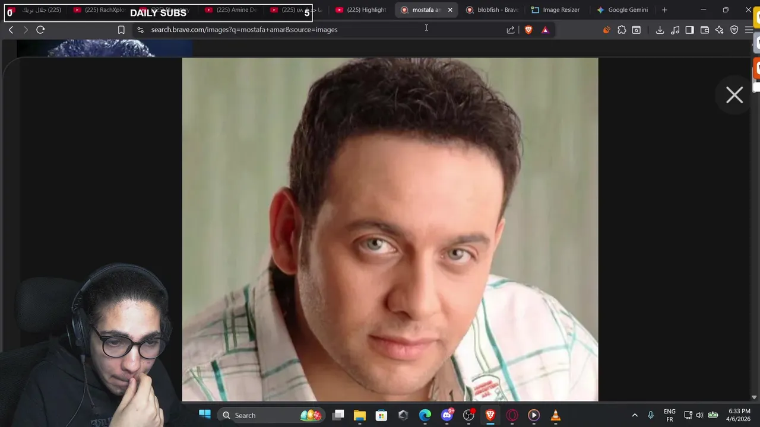Viewport: 760px width, 427px height.
Task: Open site settings icon beside the URL
Action: coord(140,30)
